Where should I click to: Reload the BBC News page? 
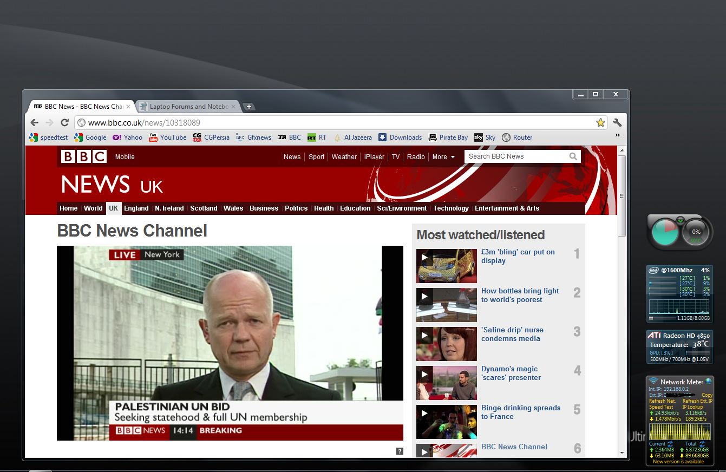point(64,123)
